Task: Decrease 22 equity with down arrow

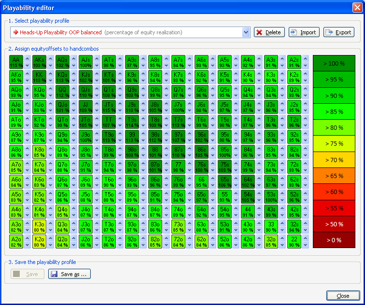Action: click(306, 245)
